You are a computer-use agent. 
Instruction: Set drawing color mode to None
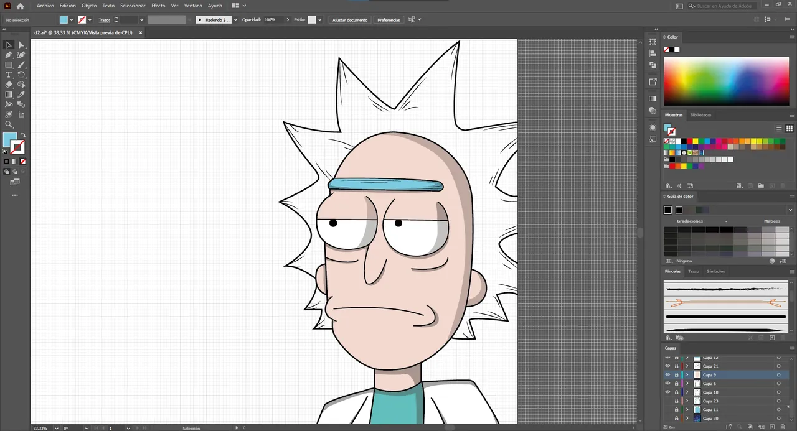[22, 162]
